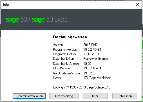This screenshot has width=143, height=102.
Task: Click the AutoUpdate-Version value 19.0.2.0
Action: (x=89, y=73)
